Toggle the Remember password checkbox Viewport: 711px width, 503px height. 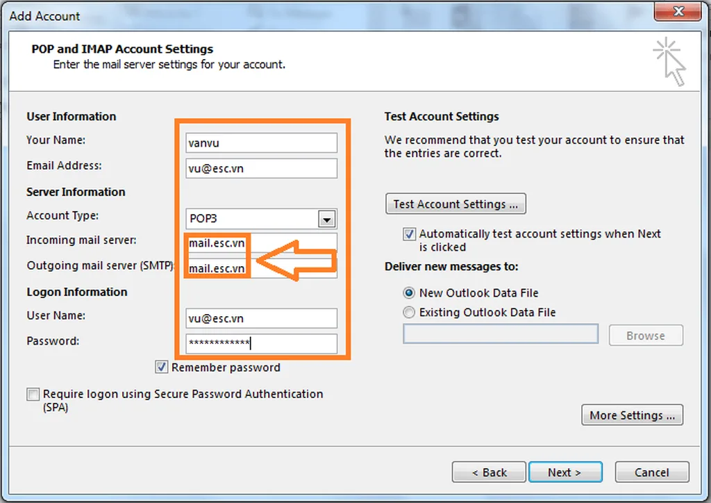click(x=161, y=367)
